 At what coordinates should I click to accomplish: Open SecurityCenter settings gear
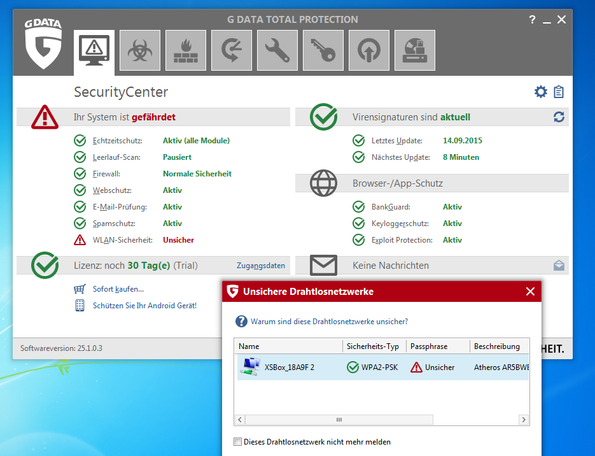(x=541, y=92)
